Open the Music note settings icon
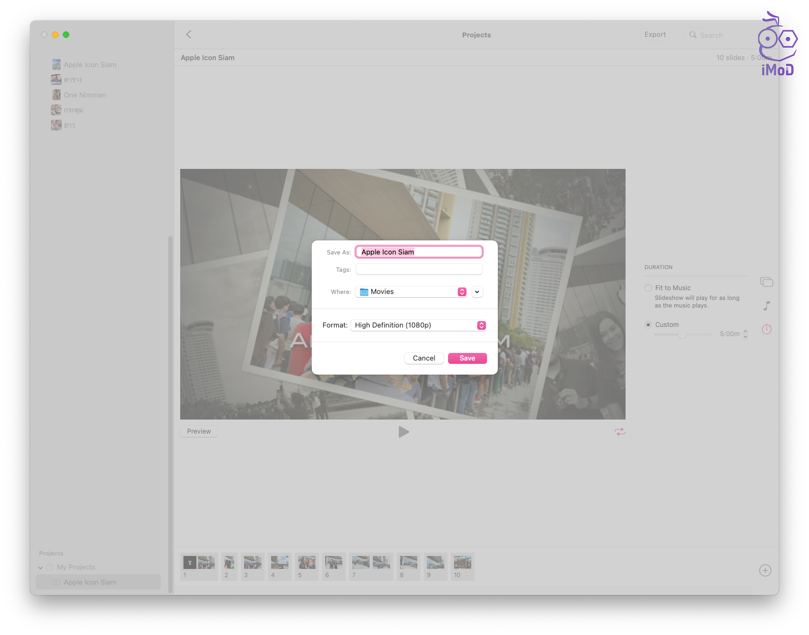The image size is (809, 635). click(x=766, y=306)
